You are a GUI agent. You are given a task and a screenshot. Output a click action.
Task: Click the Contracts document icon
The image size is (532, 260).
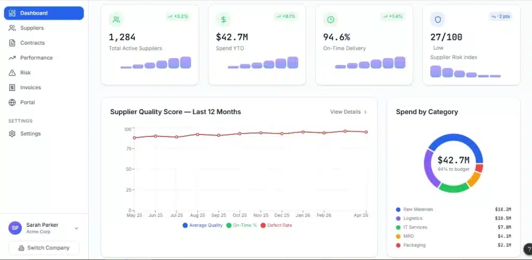12,43
